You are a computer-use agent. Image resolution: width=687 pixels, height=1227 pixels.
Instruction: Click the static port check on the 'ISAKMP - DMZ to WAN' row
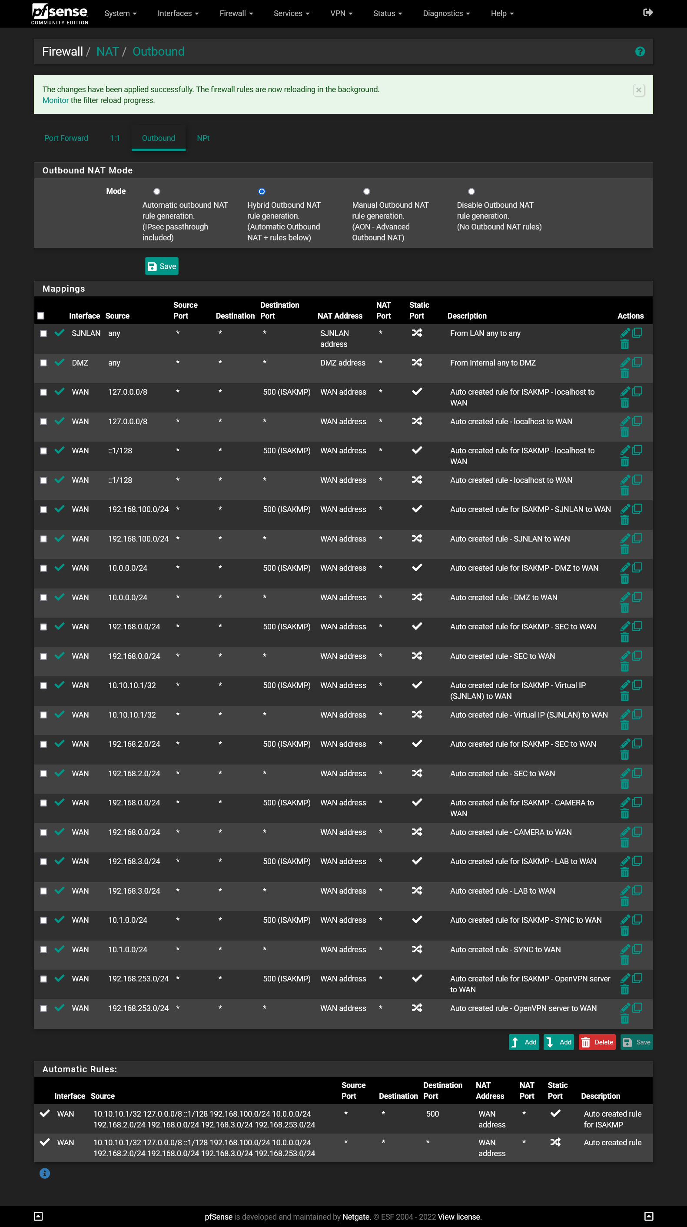[417, 567]
